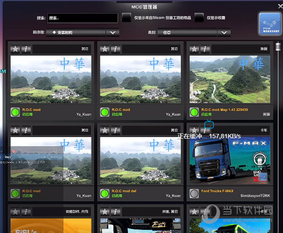Click the 地图 category label

coord(264,49)
